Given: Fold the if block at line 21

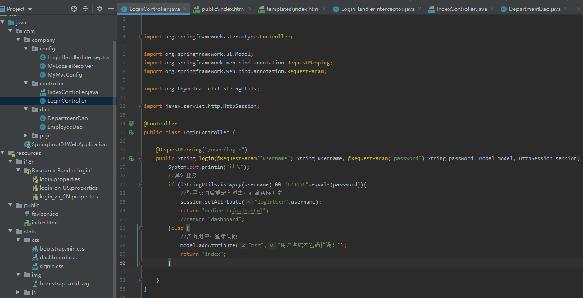Looking at the screenshot, I should pos(141,184).
